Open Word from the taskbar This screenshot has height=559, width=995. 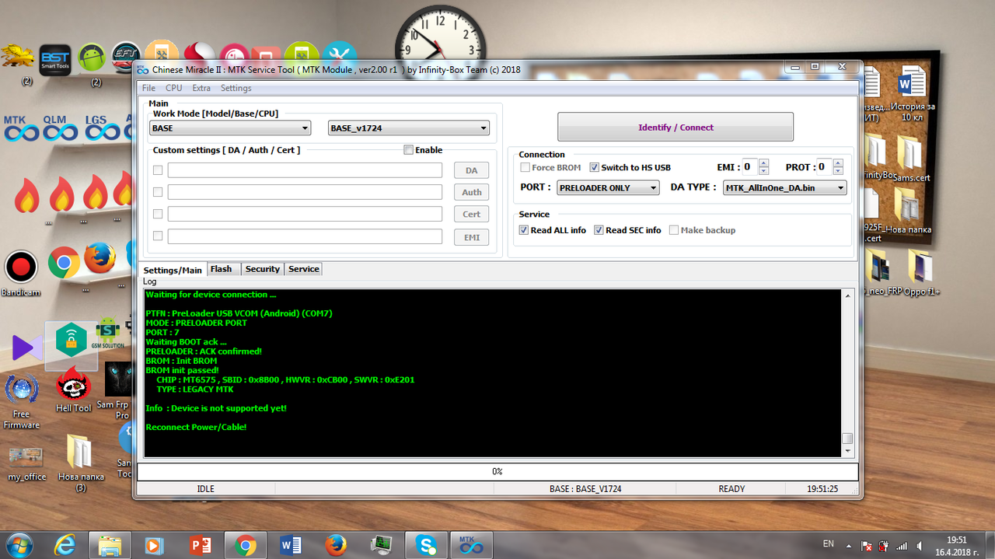[291, 544]
